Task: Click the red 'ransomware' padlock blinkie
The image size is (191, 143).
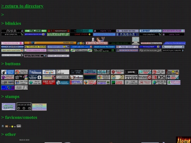Action: click(x=58, y=31)
